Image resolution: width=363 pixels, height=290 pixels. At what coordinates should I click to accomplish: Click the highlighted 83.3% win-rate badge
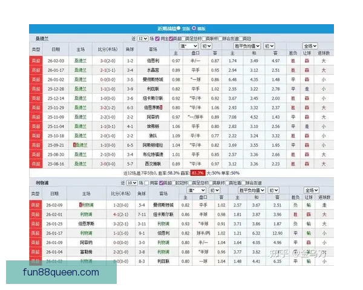coord(198,173)
